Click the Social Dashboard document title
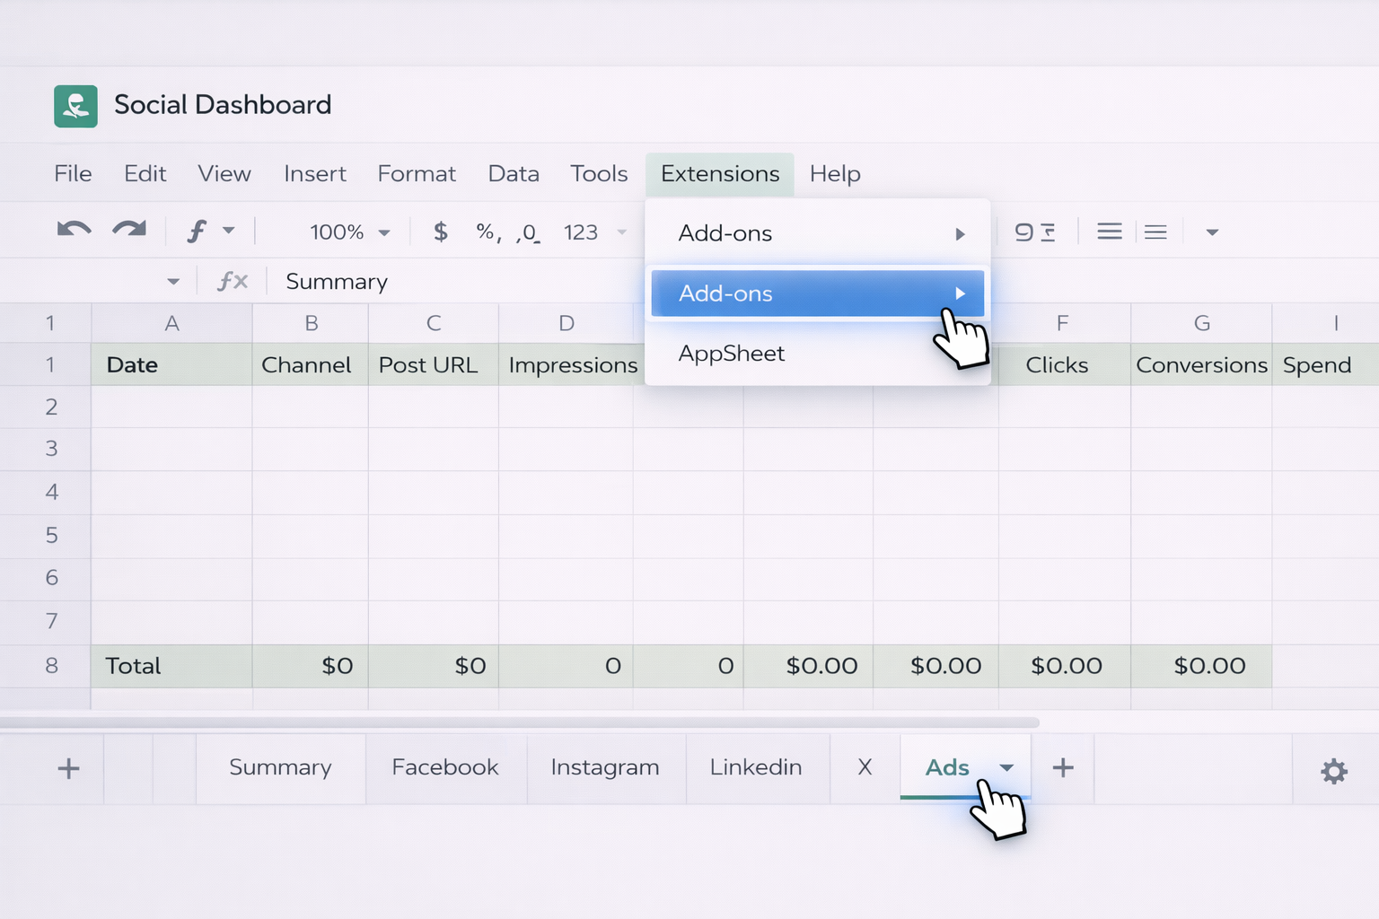This screenshot has height=919, width=1379. coord(223,105)
